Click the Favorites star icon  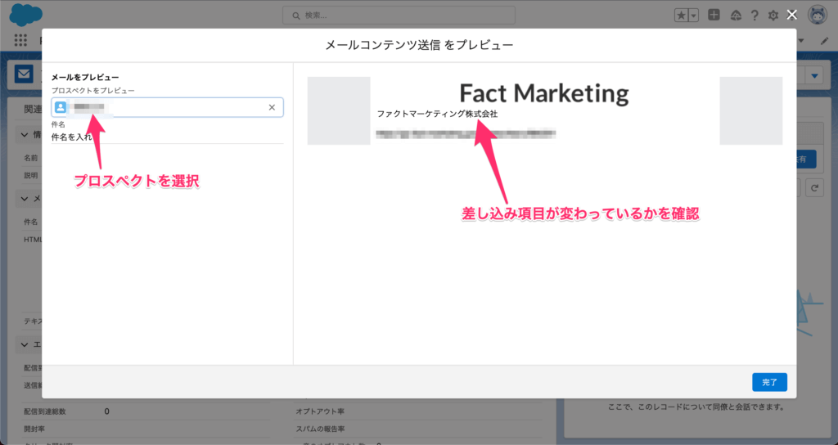point(681,15)
